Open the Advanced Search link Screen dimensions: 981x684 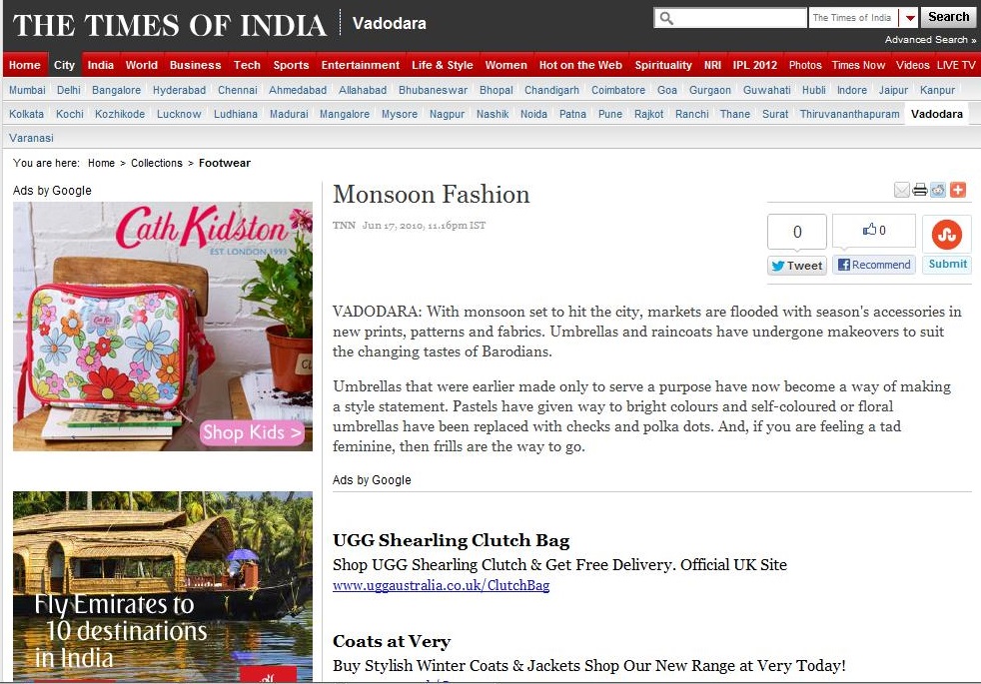[x=930, y=39]
